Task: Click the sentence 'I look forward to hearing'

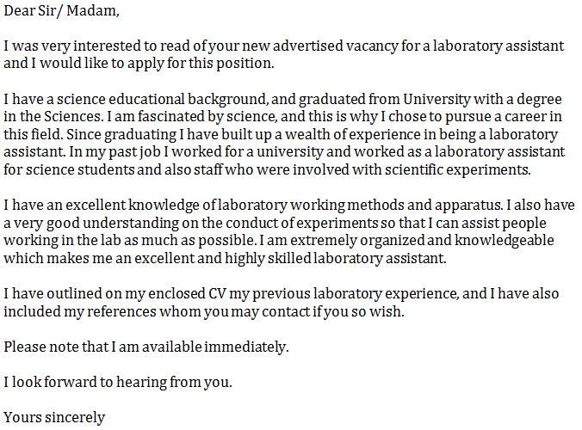Action: click(85, 382)
